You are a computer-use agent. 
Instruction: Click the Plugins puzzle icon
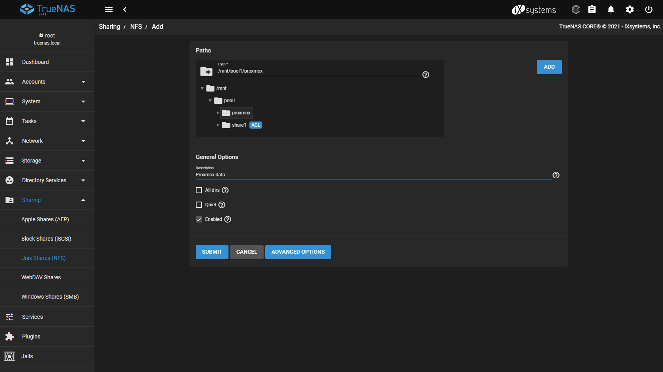[9, 336]
